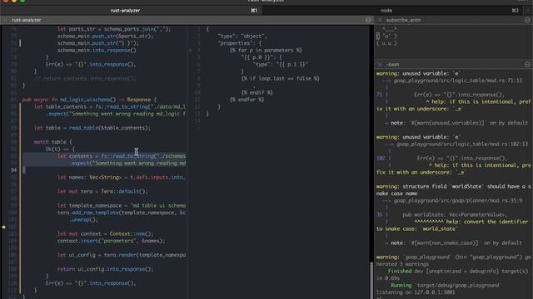Click 'let mut context = Context::new();' line
This screenshot has height=299, width=533.
(x=106, y=233)
